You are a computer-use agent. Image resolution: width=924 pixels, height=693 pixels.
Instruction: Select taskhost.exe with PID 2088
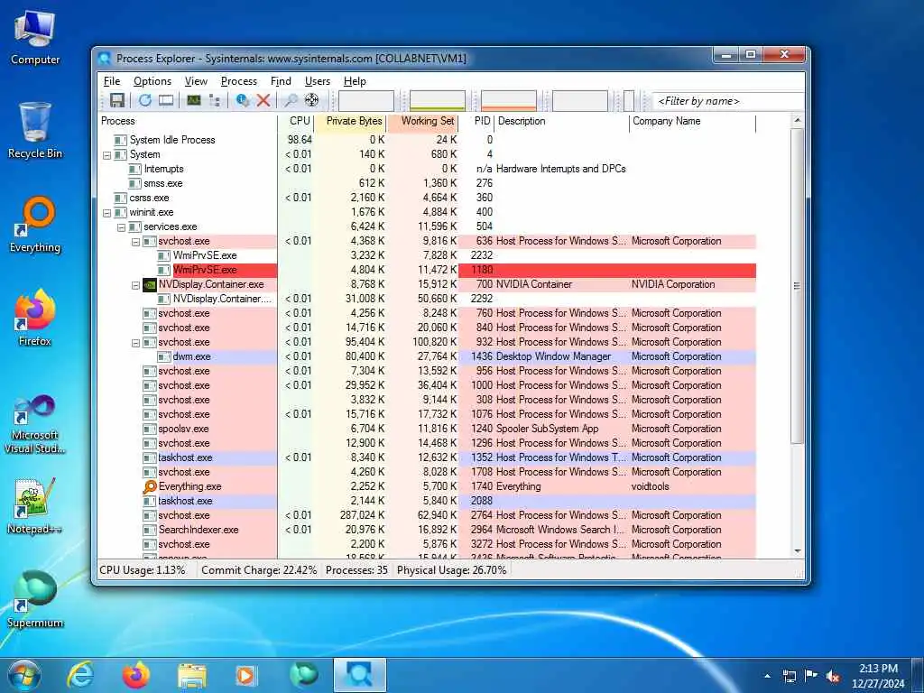427,501
